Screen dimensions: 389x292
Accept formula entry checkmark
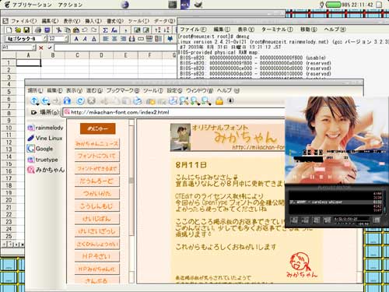pyautogui.click(x=50, y=47)
